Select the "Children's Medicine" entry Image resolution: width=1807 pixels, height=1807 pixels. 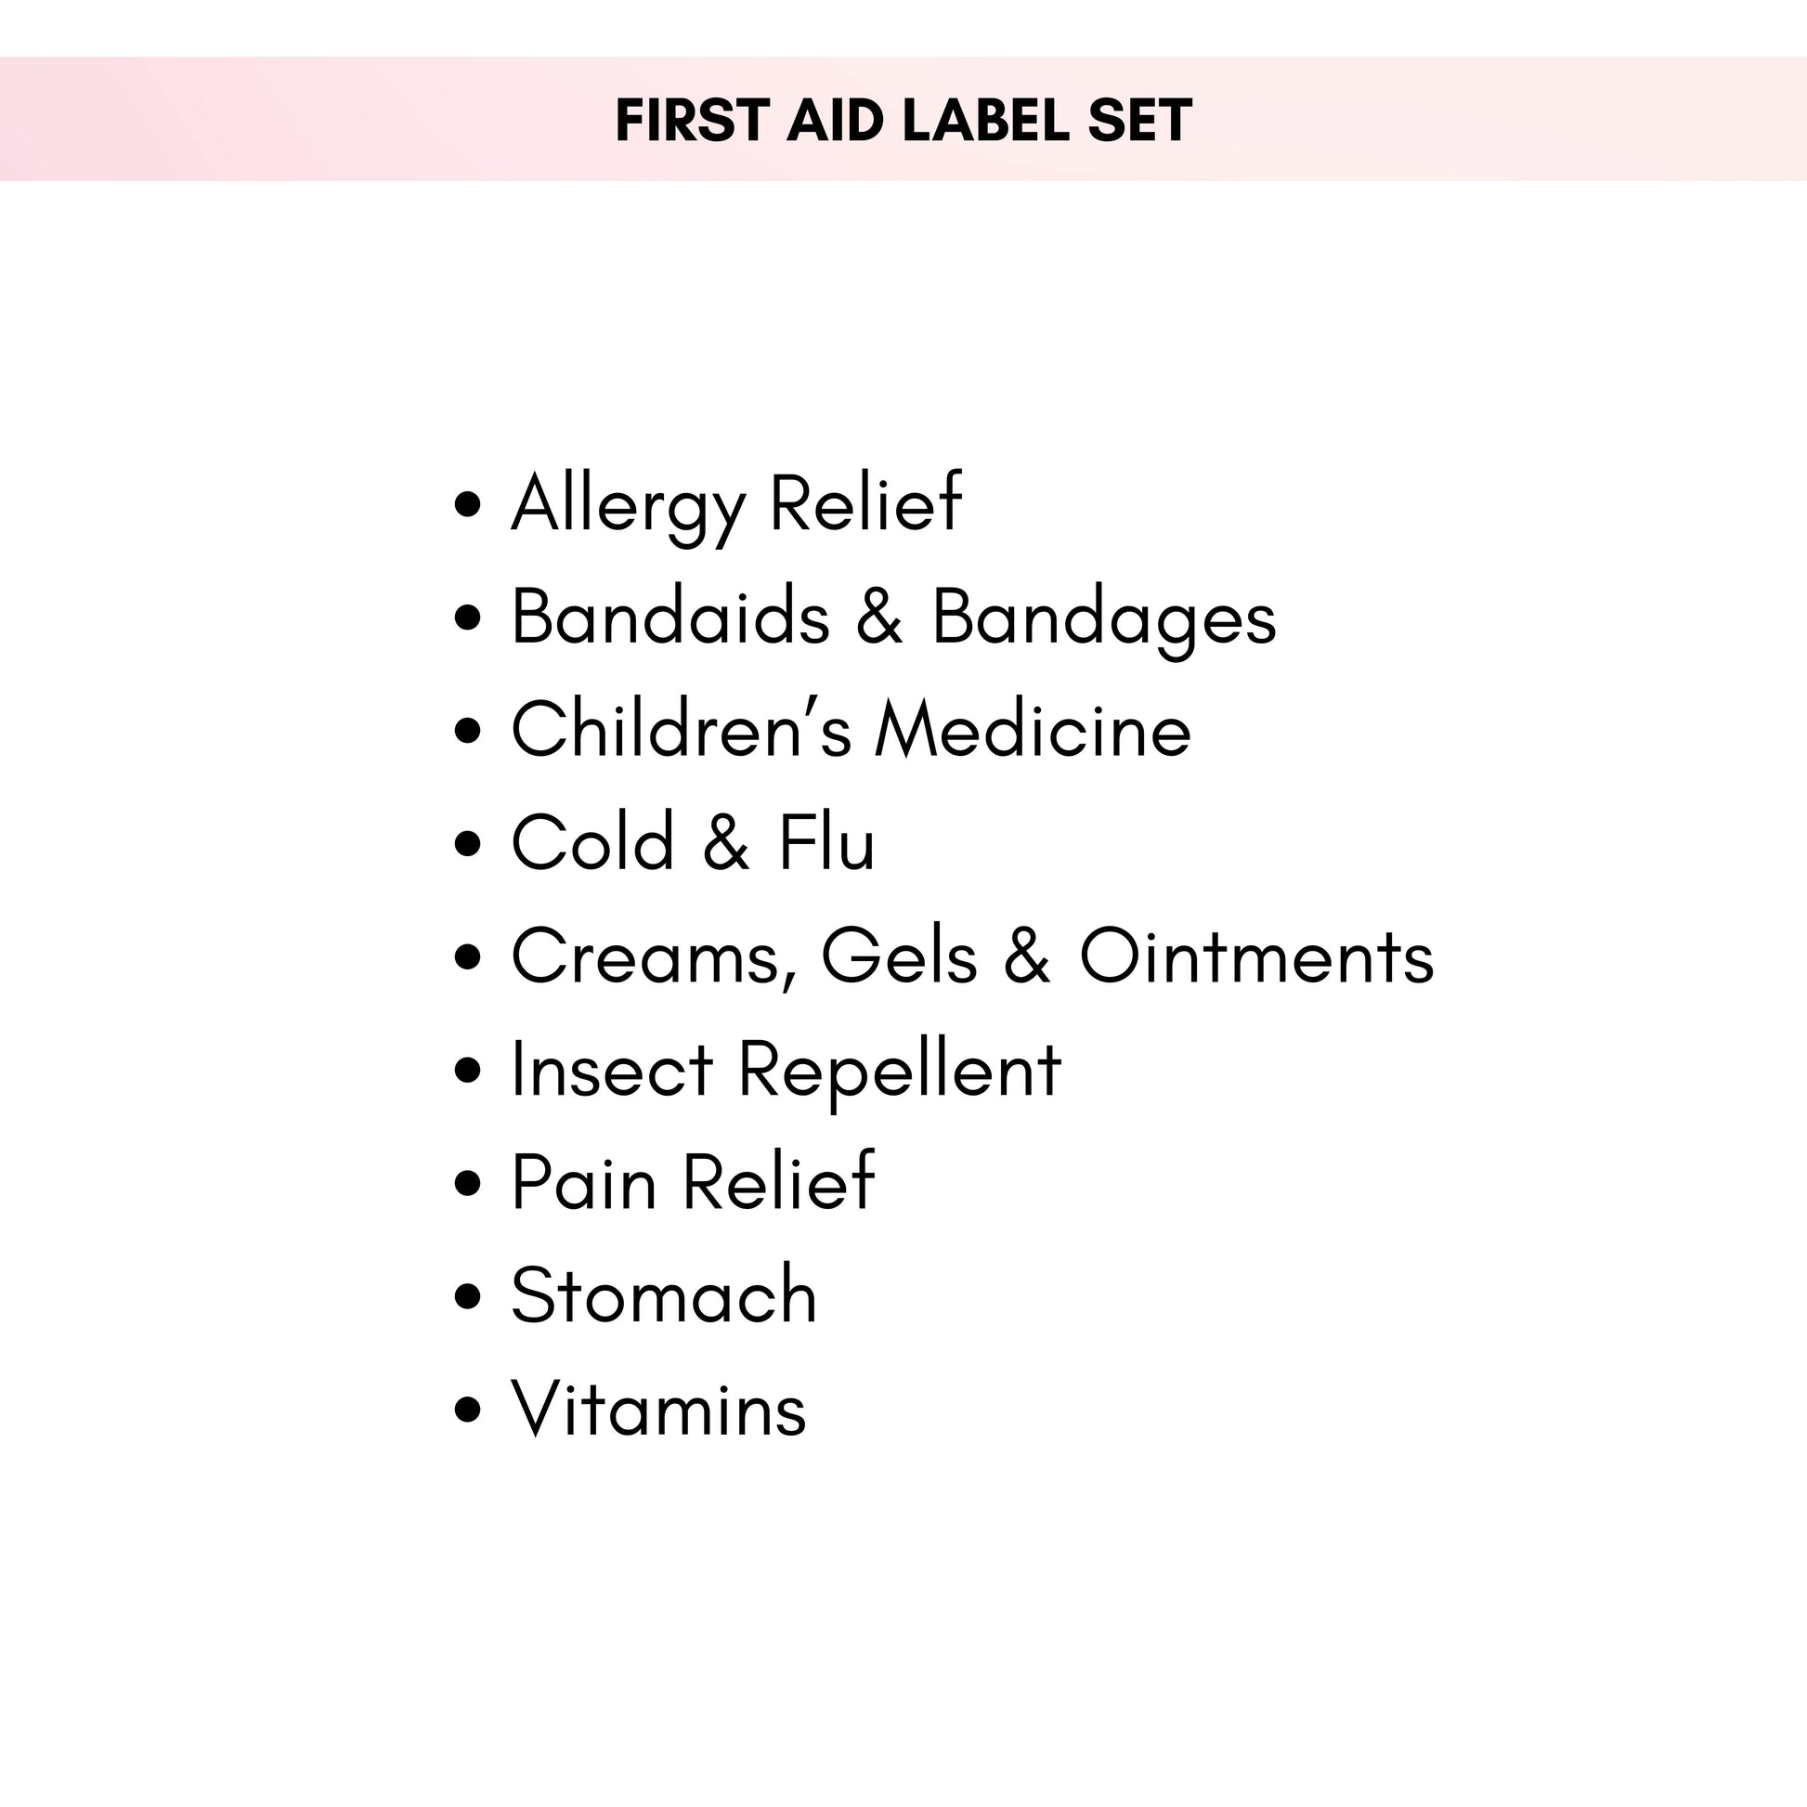pyautogui.click(x=851, y=731)
